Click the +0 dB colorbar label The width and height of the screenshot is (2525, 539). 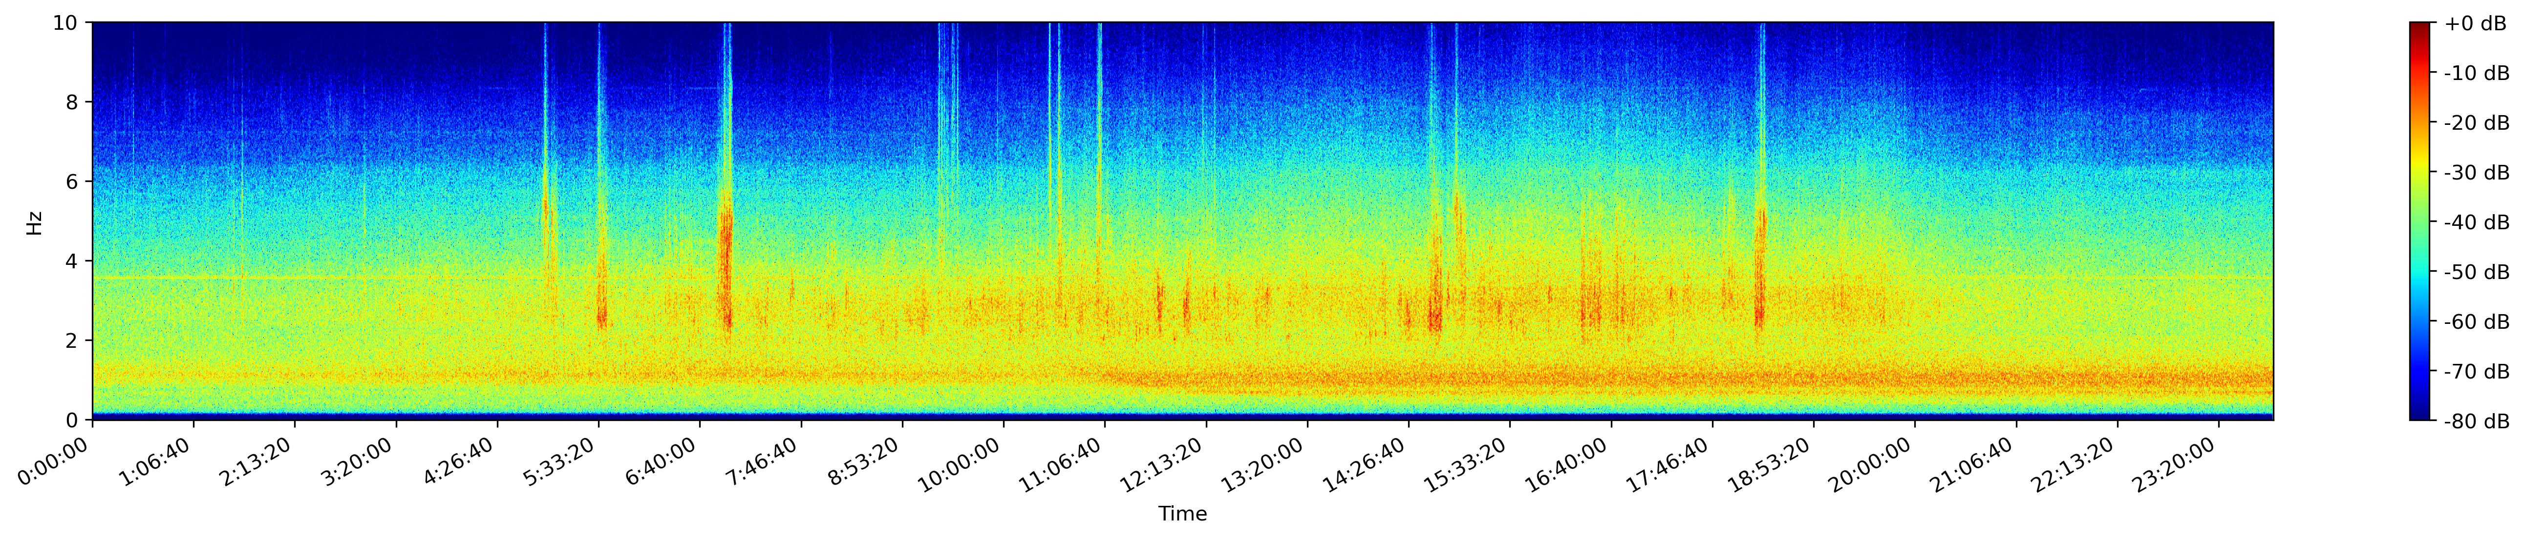point(2476,23)
